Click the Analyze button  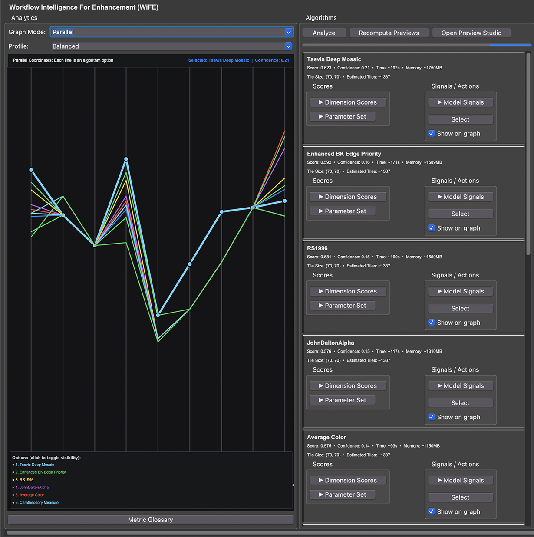(x=324, y=33)
